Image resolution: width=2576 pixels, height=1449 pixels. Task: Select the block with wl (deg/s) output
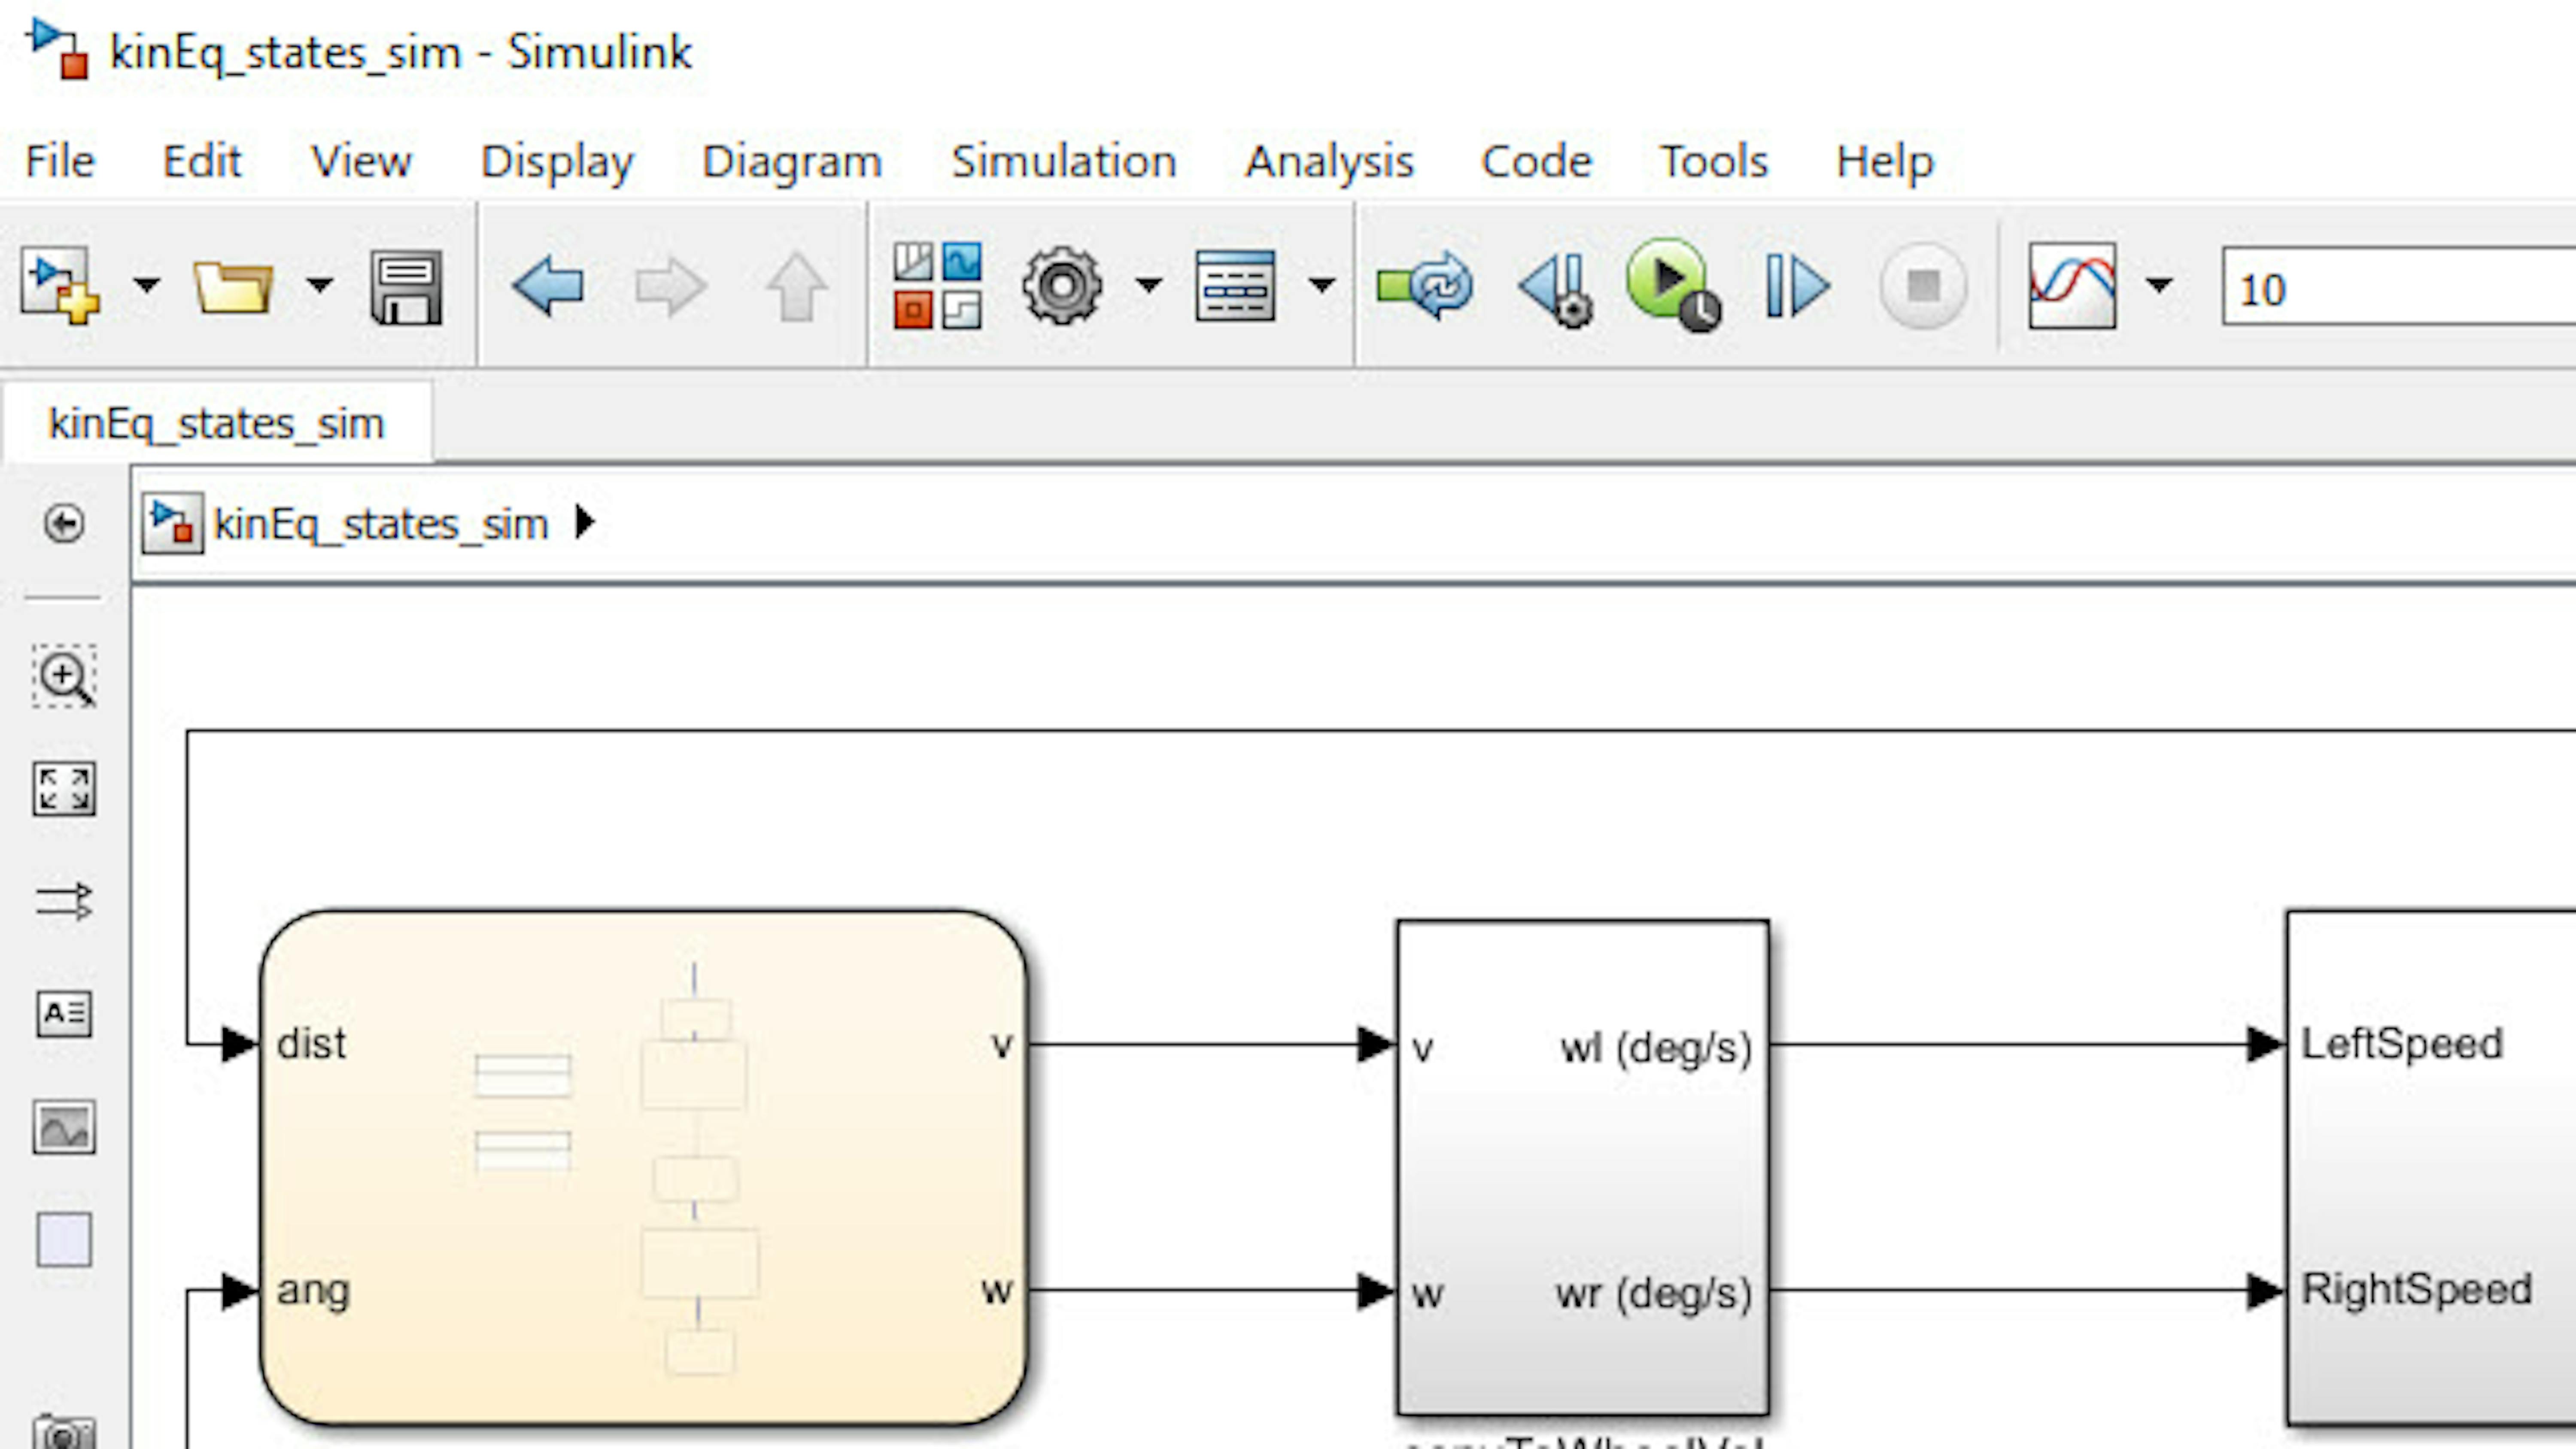1583,1167
